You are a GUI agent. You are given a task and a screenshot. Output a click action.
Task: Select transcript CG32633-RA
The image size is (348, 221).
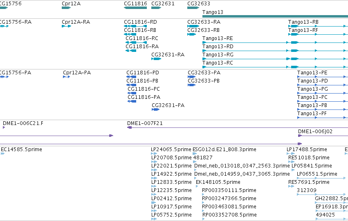pyautogui.click(x=204, y=22)
